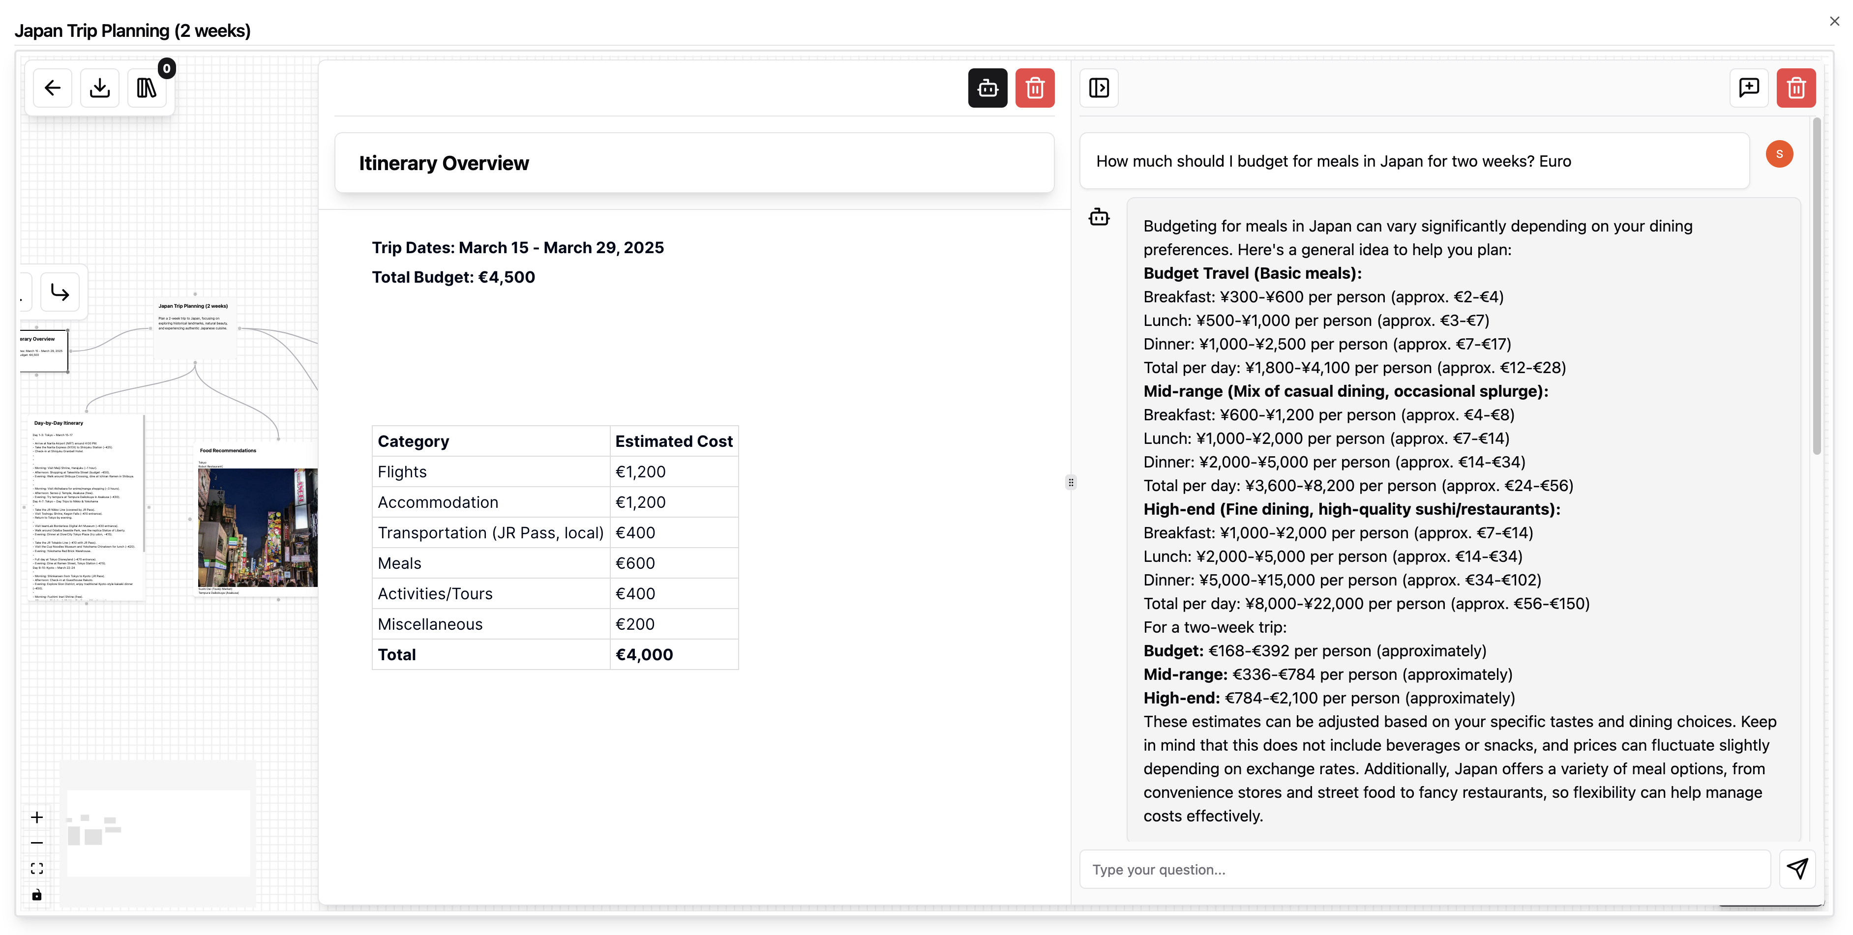Click the Estimated Cost table header
1853x935 pixels.
click(674, 441)
